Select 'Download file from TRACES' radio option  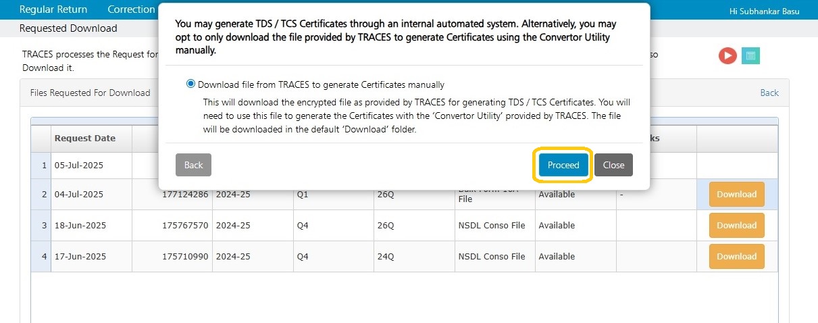[190, 84]
